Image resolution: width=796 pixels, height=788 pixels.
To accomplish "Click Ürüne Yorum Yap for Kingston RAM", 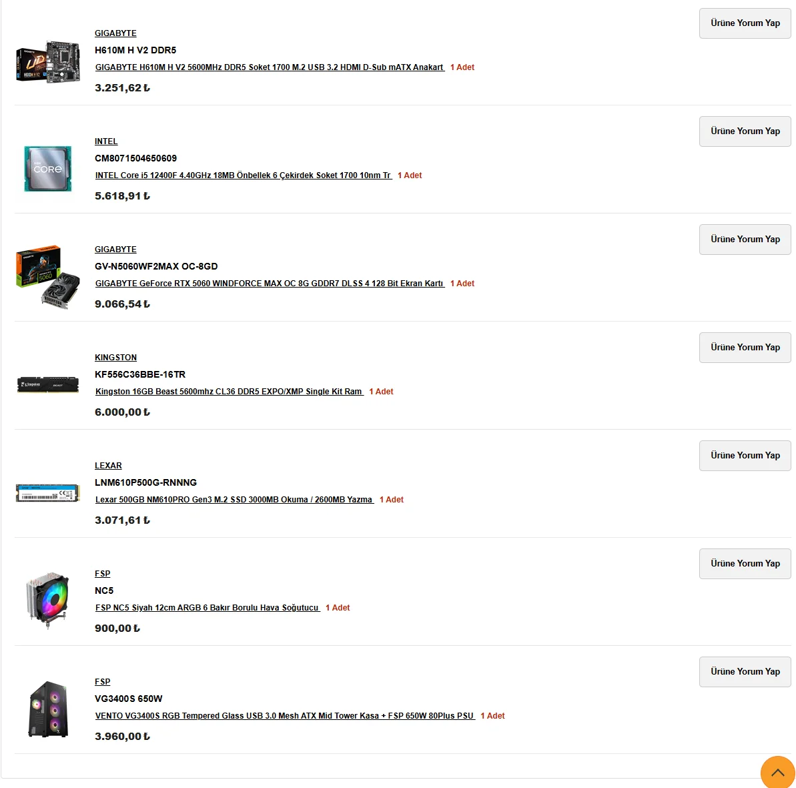I will coord(745,348).
